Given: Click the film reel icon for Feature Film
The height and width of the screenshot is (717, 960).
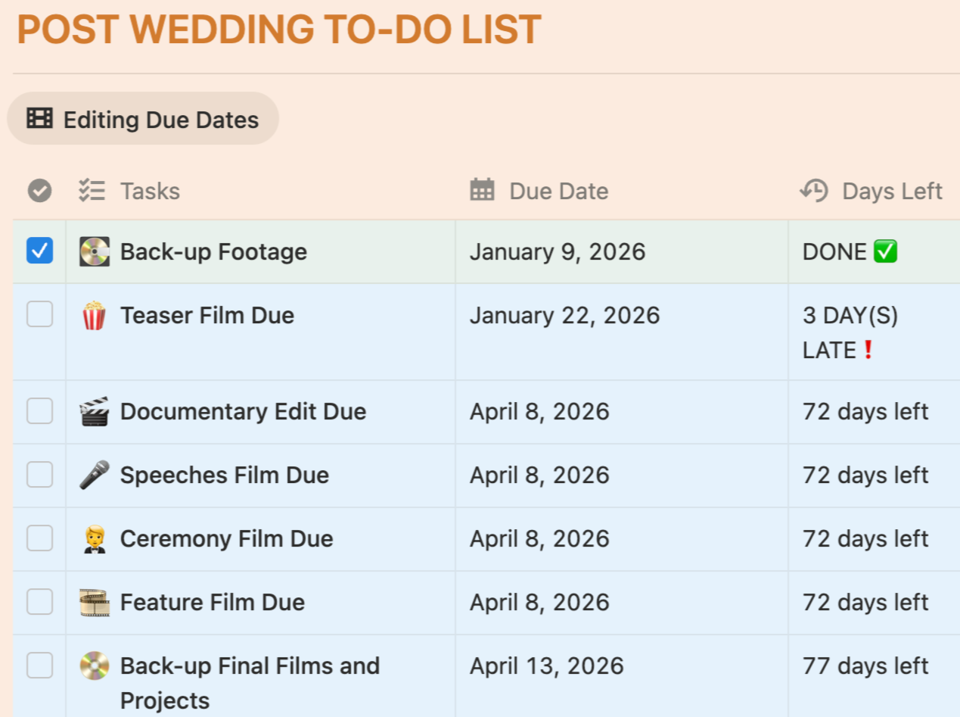Looking at the screenshot, I should tap(95, 603).
